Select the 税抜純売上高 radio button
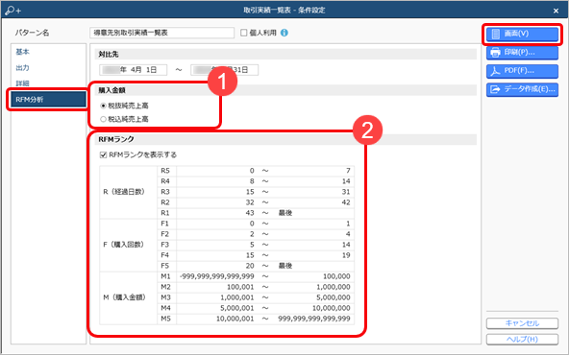Screen dimensions: 569x355 tap(104, 106)
